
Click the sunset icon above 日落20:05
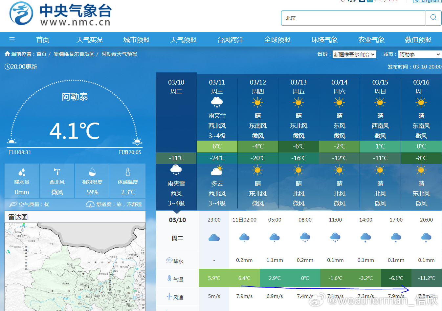click(x=137, y=141)
